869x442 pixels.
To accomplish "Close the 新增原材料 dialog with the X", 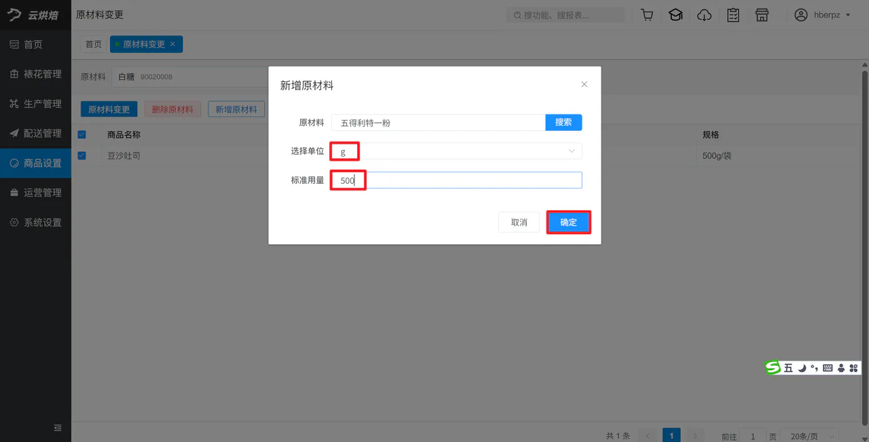I will (x=585, y=85).
